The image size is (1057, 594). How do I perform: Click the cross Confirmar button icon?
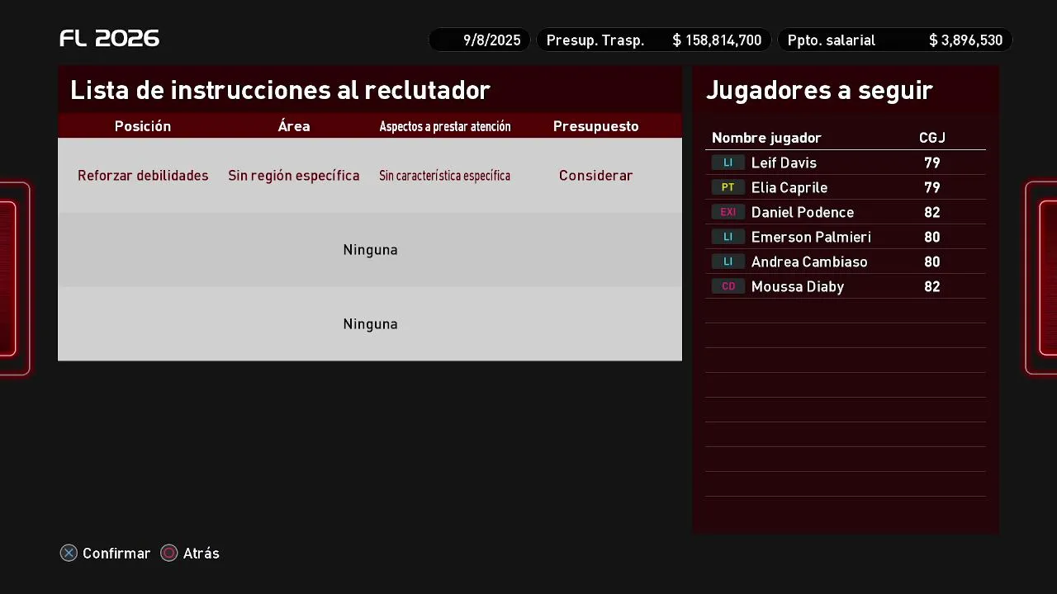coord(69,553)
